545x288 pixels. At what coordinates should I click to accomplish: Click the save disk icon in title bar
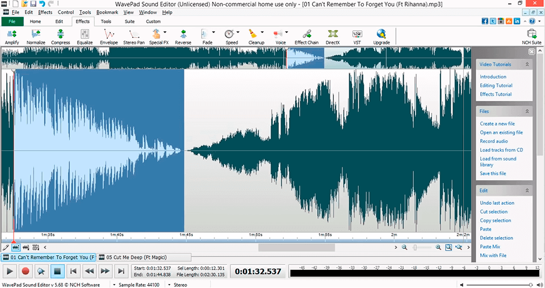33,4
